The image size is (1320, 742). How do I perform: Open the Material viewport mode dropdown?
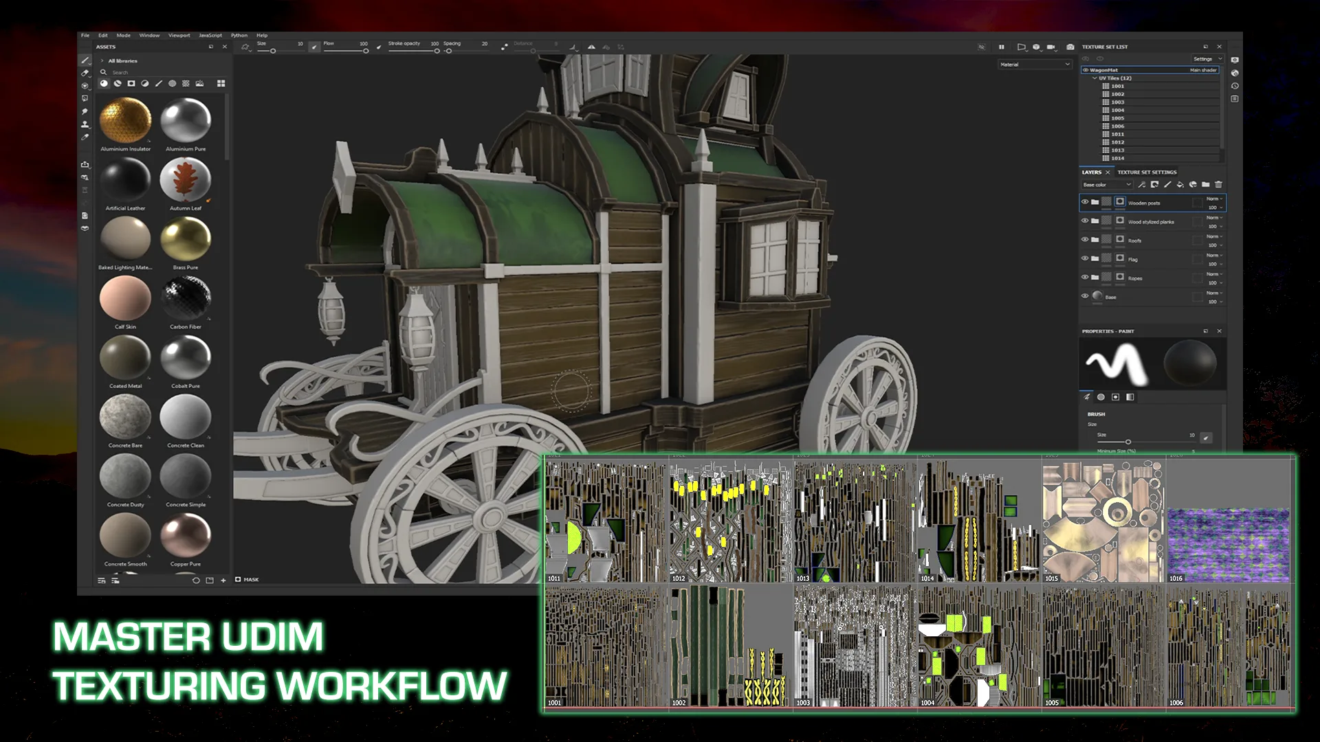1035,65
